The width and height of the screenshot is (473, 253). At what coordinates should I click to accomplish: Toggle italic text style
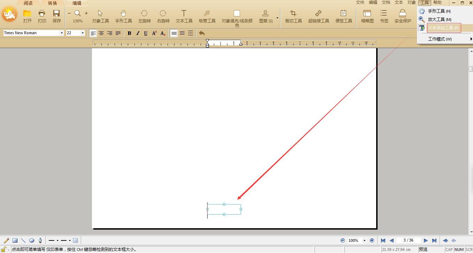138,33
